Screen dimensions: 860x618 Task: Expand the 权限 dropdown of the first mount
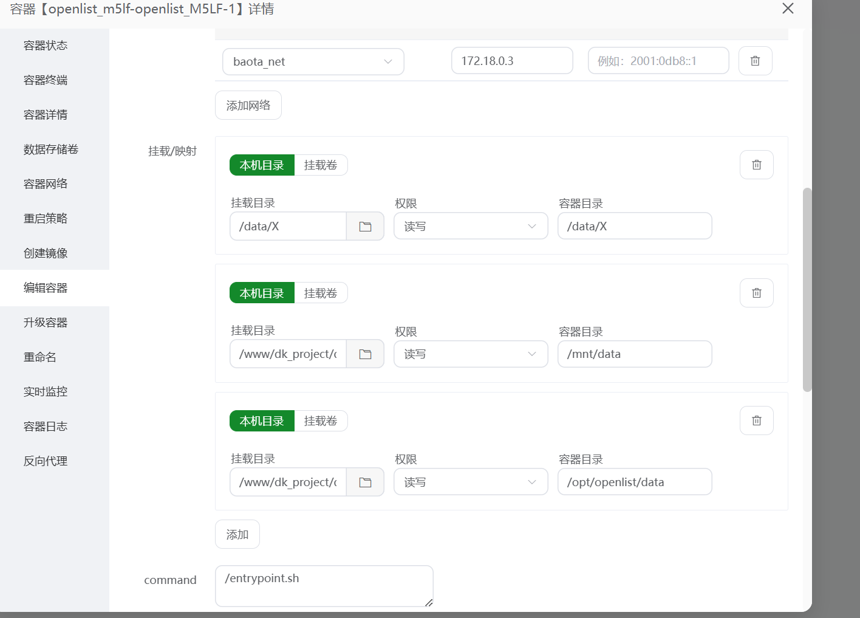pyautogui.click(x=471, y=225)
